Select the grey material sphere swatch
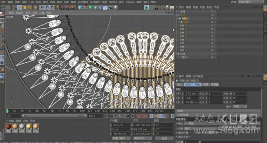This screenshot has width=267, height=143. click(22, 126)
